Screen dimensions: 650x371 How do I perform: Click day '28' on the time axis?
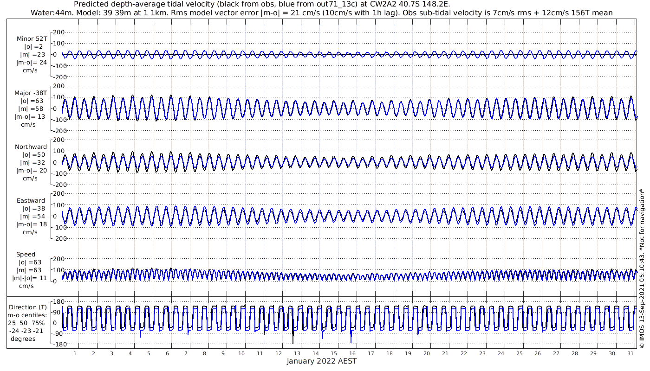tap(575, 353)
